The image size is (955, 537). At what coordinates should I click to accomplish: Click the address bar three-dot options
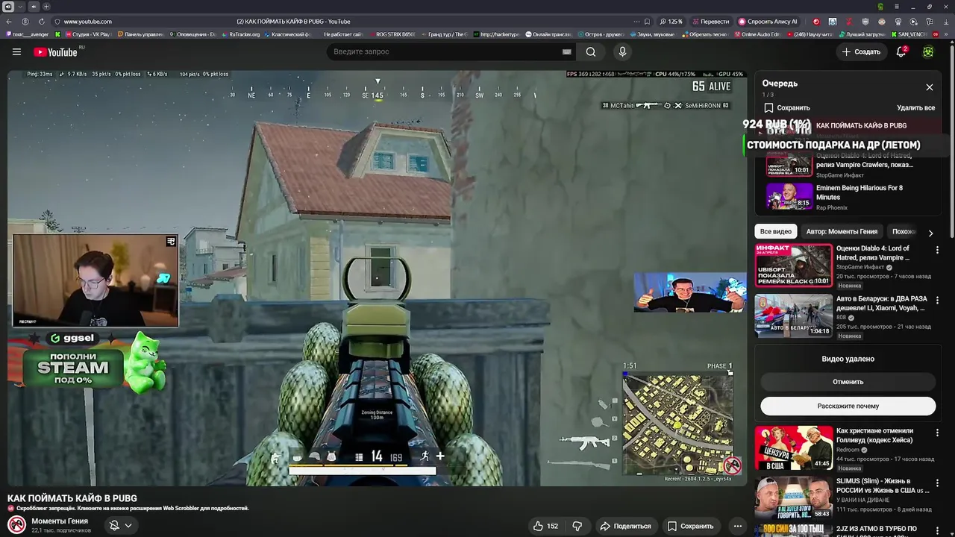[636, 22]
